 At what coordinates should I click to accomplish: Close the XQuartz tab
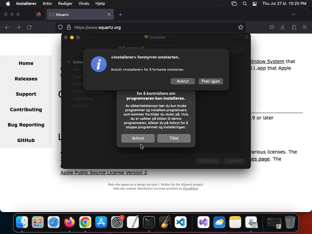point(109,14)
